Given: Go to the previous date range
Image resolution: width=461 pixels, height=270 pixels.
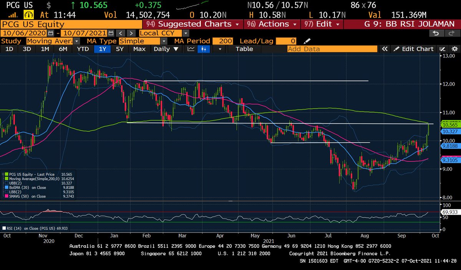Looking at the screenshot, I should pyautogui.click(x=121, y=33).
